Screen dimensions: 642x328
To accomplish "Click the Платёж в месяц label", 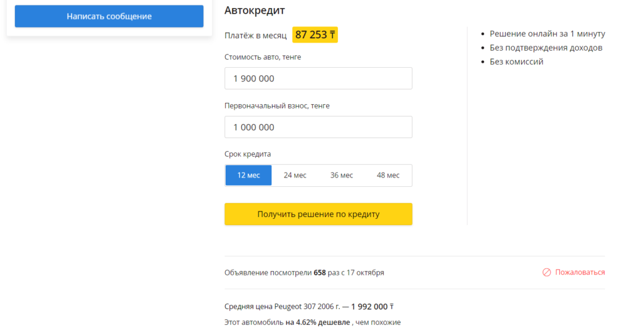I will pos(255,36).
